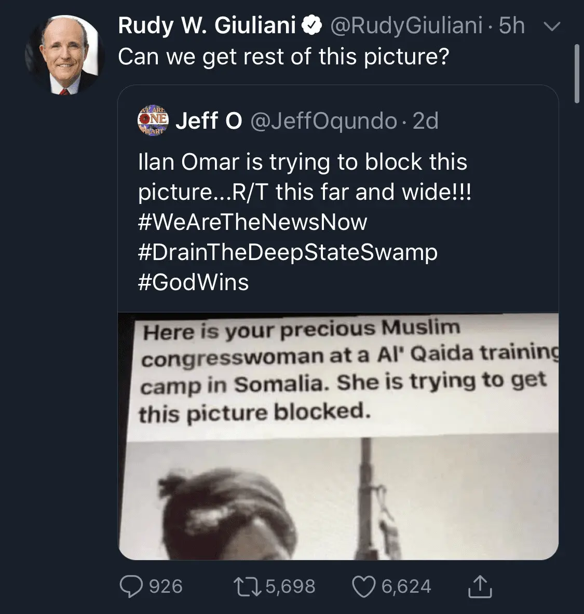Expand the tweet options chevron menu

[554, 27]
